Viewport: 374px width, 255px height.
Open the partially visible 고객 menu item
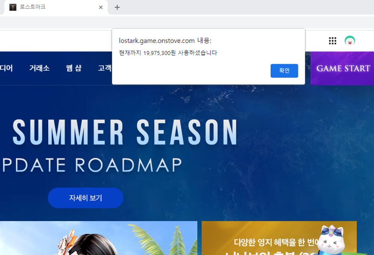105,68
